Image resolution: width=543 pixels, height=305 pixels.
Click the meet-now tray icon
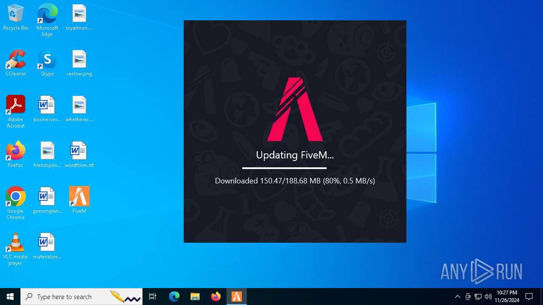468,297
